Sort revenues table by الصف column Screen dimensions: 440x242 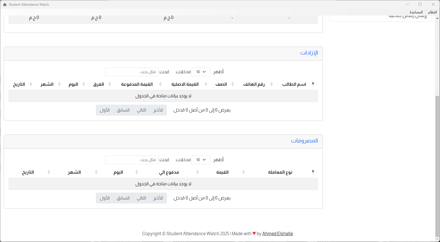click(221, 84)
